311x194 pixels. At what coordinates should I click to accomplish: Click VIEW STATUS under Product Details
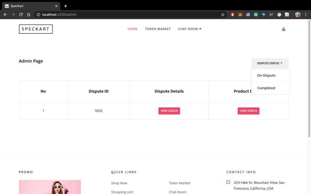coord(248,111)
